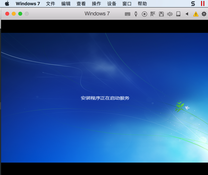Open the 编辑 menu
Viewport: 208px width, 175px height.
tap(66, 4)
